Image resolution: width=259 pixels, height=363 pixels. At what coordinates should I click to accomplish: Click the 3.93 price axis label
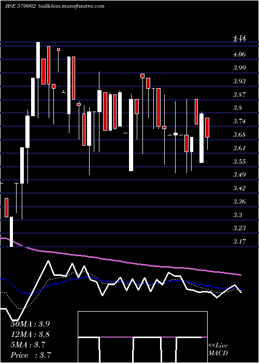239,81
